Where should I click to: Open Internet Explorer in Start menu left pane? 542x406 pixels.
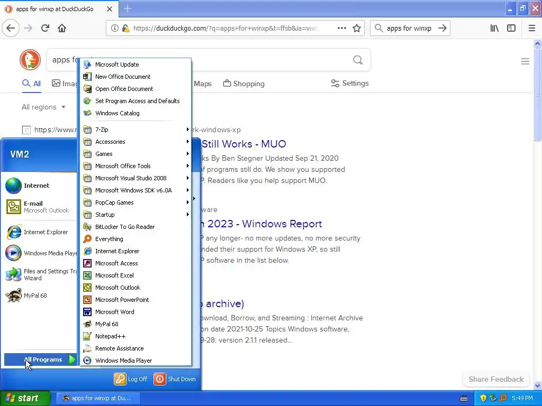[x=40, y=232]
